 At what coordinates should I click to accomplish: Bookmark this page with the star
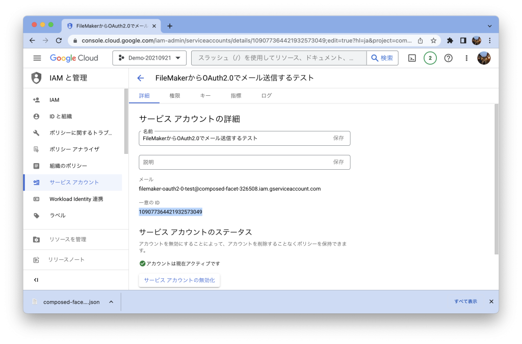(433, 41)
